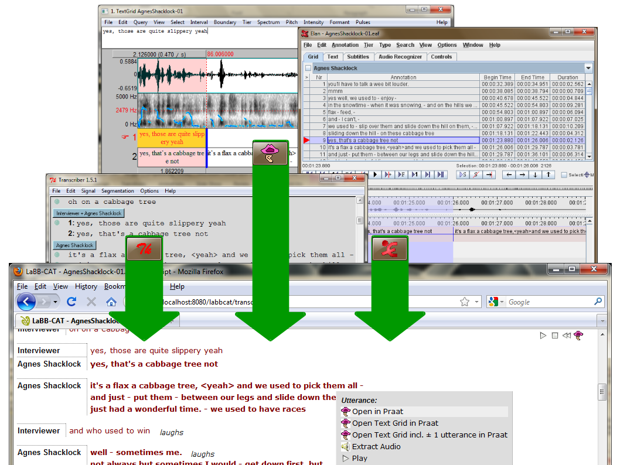
Task: Reload the LaBB-CAT page in Firefox
Action: pyautogui.click(x=71, y=302)
